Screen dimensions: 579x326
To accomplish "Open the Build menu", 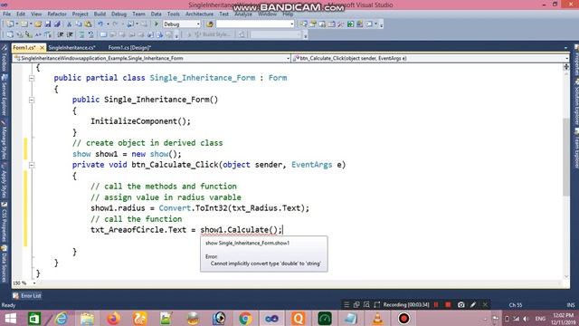I will click(x=100, y=14).
